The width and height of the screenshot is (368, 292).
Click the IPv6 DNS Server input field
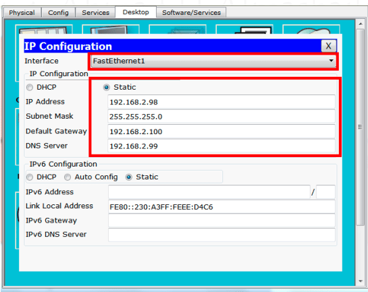click(x=221, y=235)
